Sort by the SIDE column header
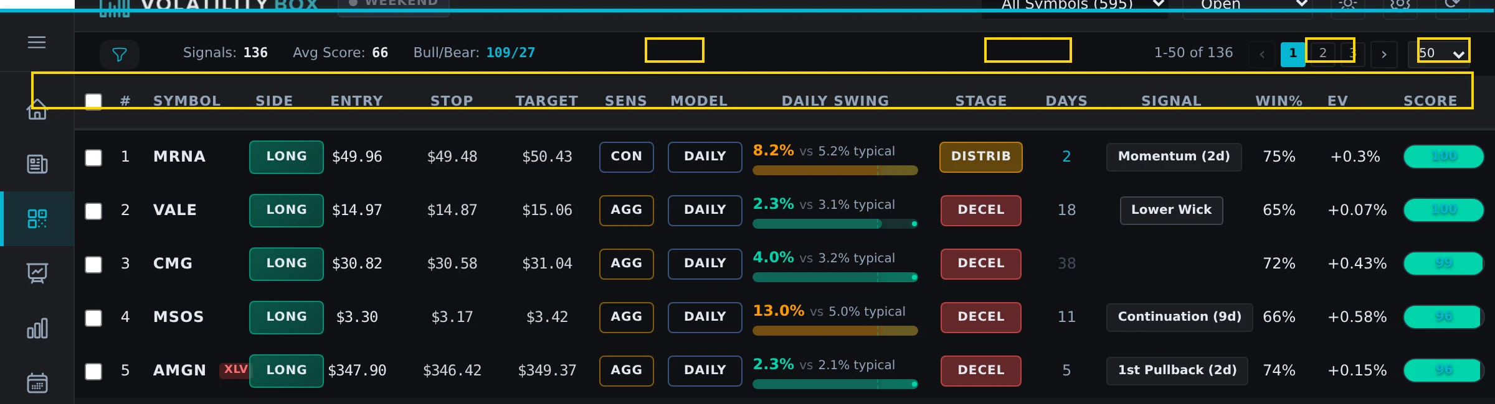 (274, 101)
